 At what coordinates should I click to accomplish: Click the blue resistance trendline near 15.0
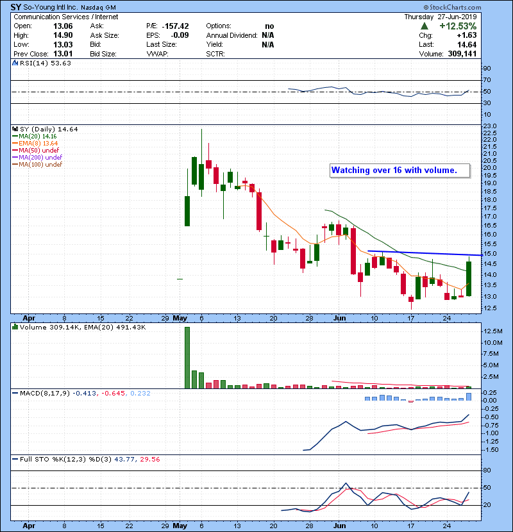[x=425, y=253]
